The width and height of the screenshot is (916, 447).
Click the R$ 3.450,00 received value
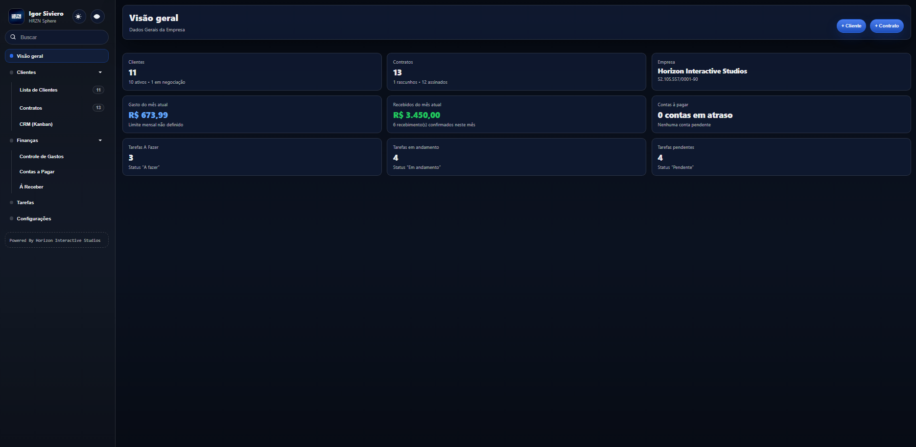pos(417,115)
